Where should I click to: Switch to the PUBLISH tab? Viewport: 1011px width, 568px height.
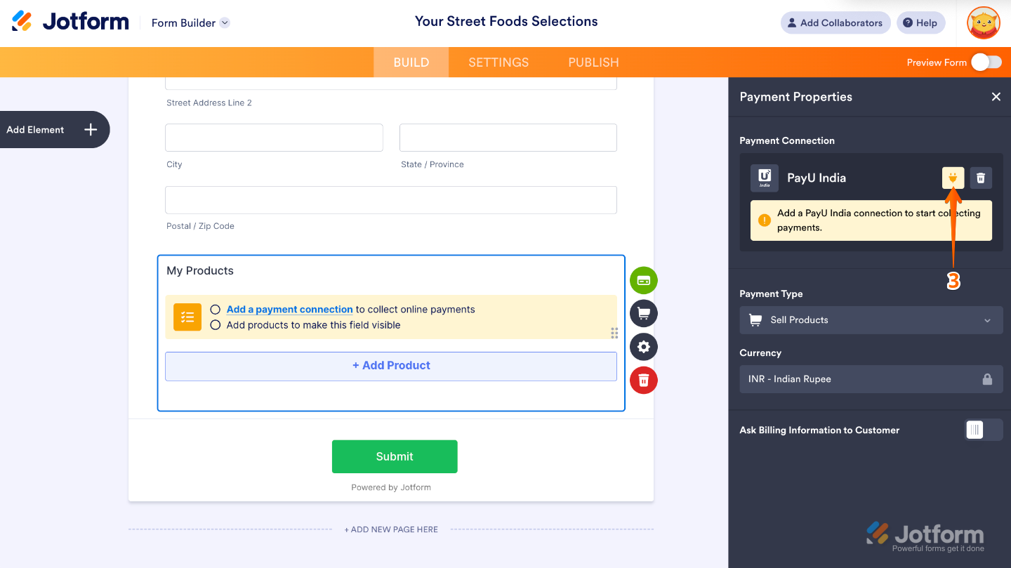[593, 62]
